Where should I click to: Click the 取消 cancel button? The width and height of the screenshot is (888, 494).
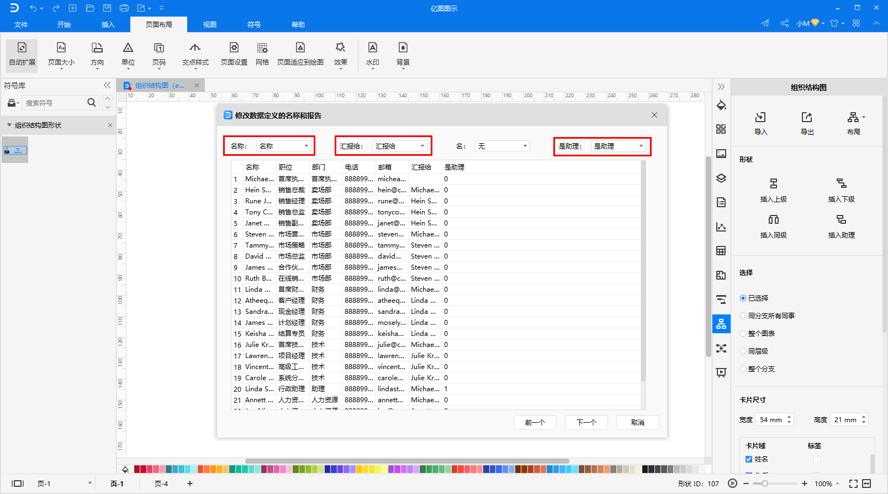[638, 422]
